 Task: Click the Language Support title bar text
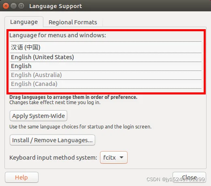point(55,6)
